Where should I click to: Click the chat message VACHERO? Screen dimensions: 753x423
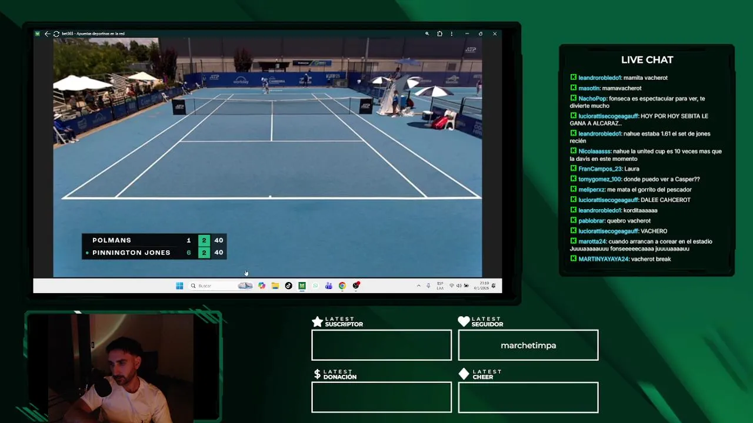(x=654, y=231)
